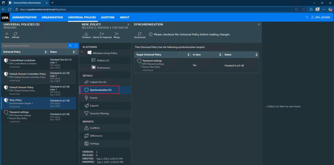Open the UPA_ADMIN user menu
This screenshot has width=334, height=165.
coord(320,17)
